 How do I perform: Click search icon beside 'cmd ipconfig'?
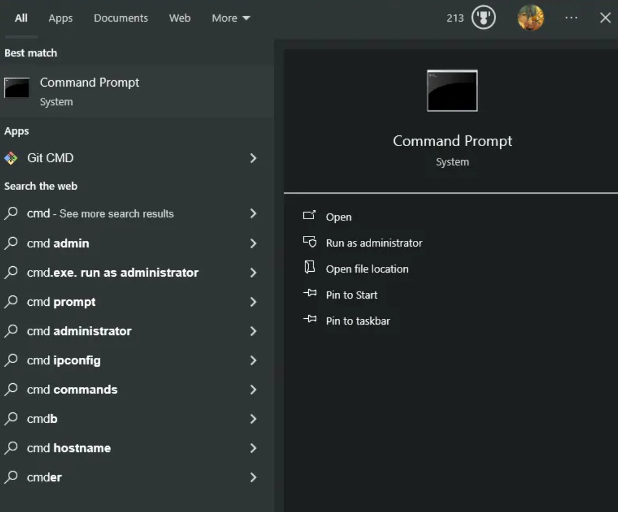click(x=11, y=360)
